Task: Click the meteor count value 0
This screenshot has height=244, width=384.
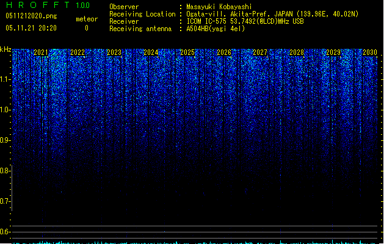Action: (x=87, y=28)
